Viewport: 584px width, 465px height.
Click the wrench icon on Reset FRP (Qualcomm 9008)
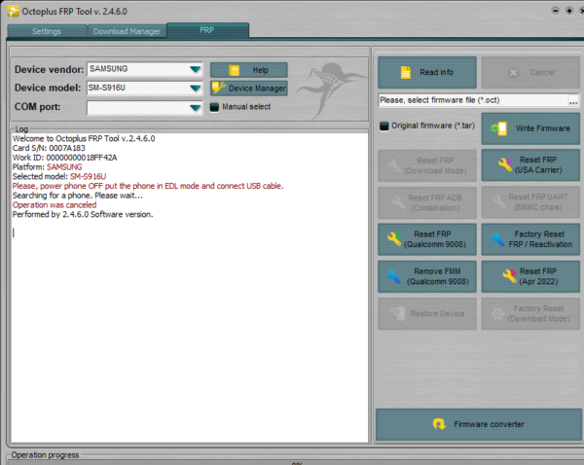[x=394, y=238]
